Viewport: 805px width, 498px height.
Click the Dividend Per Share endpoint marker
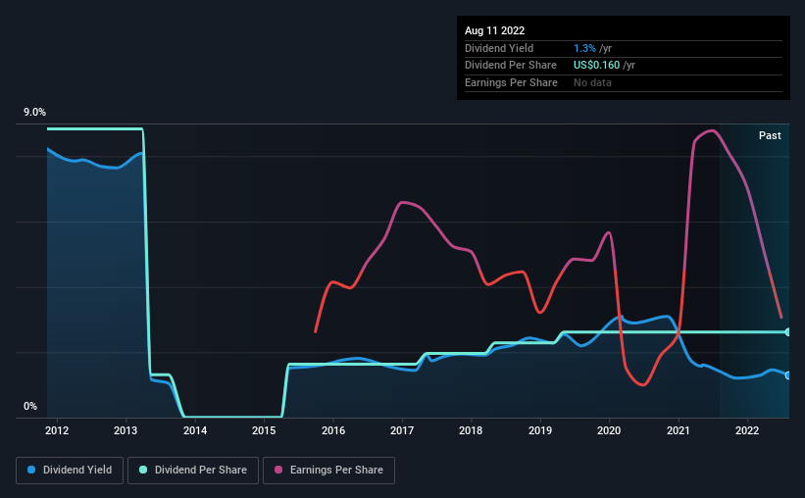tap(787, 332)
